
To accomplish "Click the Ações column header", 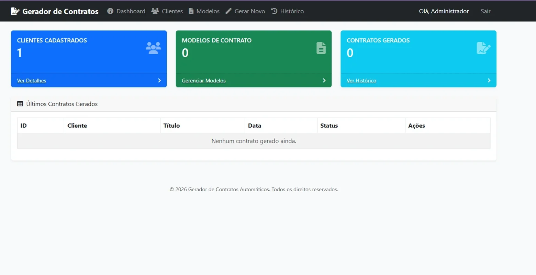I will 448,125.
